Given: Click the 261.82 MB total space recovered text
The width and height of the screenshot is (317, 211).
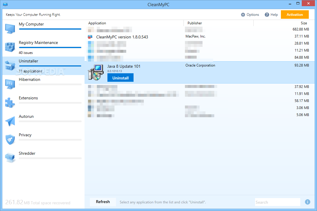Looking at the screenshot, I should 38,202.
